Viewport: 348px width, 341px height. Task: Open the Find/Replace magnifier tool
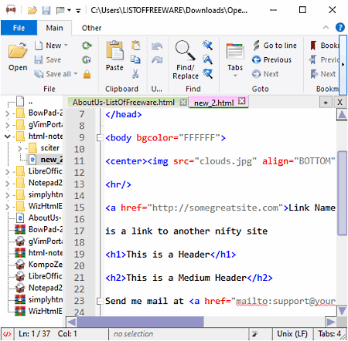(x=186, y=50)
